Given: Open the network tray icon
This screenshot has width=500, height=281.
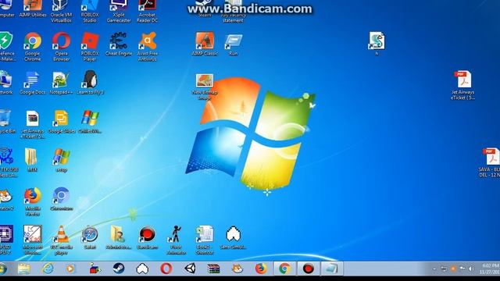Looking at the screenshot, I should [x=462, y=269].
